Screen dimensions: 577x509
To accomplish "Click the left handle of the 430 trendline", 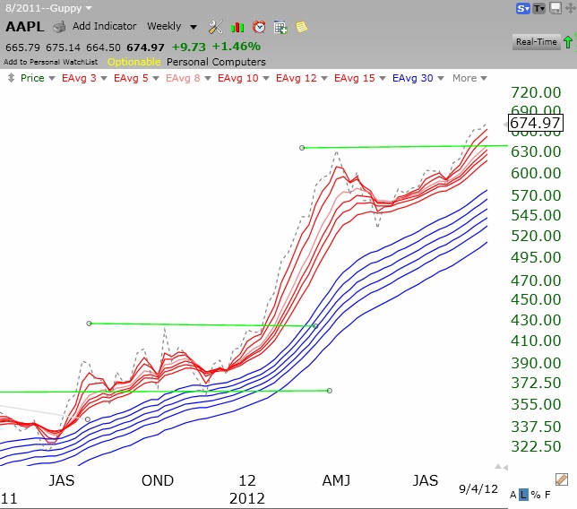I will tap(89, 324).
